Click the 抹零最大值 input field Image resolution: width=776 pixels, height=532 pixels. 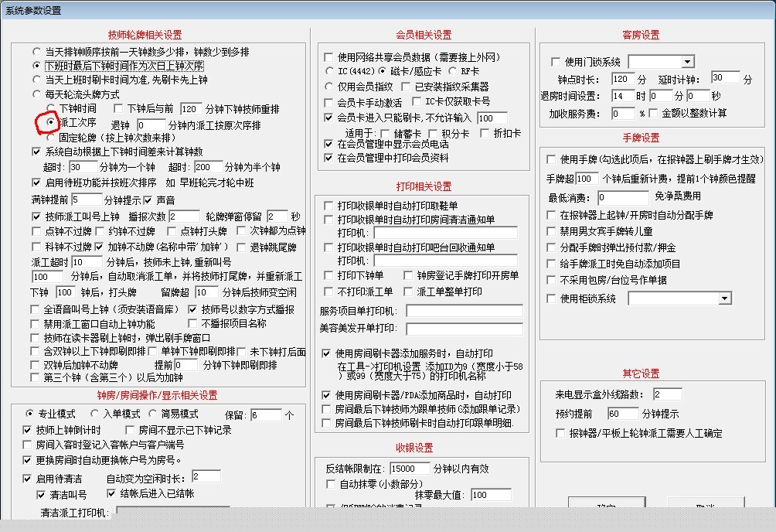(491, 495)
